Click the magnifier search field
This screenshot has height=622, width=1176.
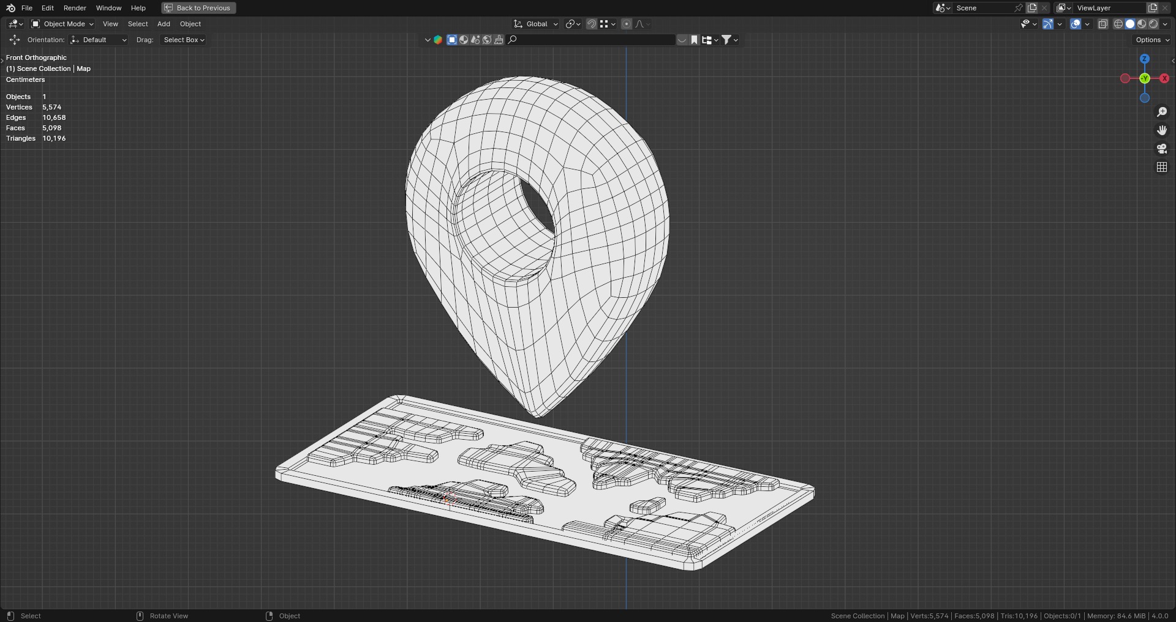[x=590, y=40]
